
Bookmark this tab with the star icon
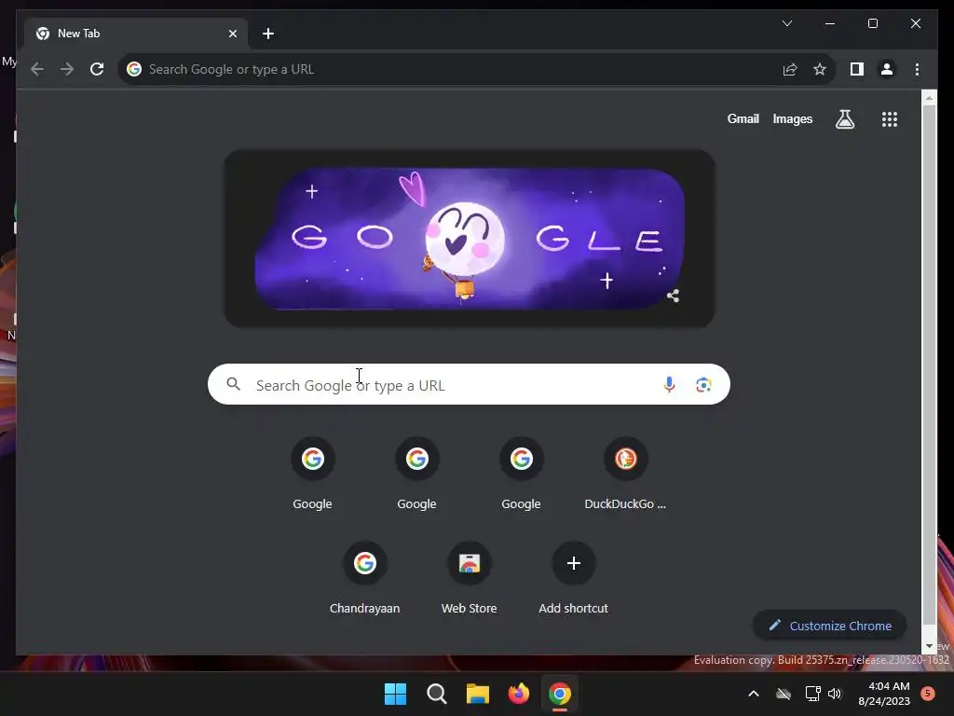(x=820, y=69)
